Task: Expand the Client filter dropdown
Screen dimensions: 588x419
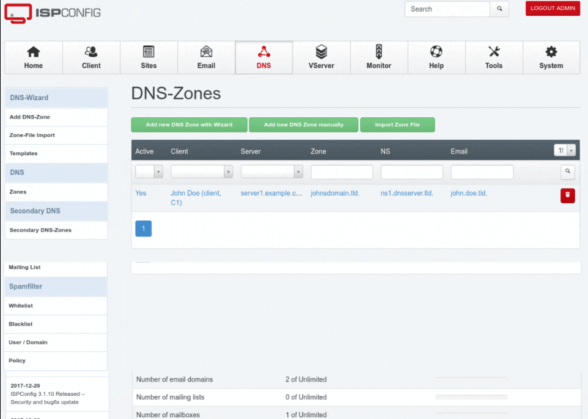Action: point(202,172)
